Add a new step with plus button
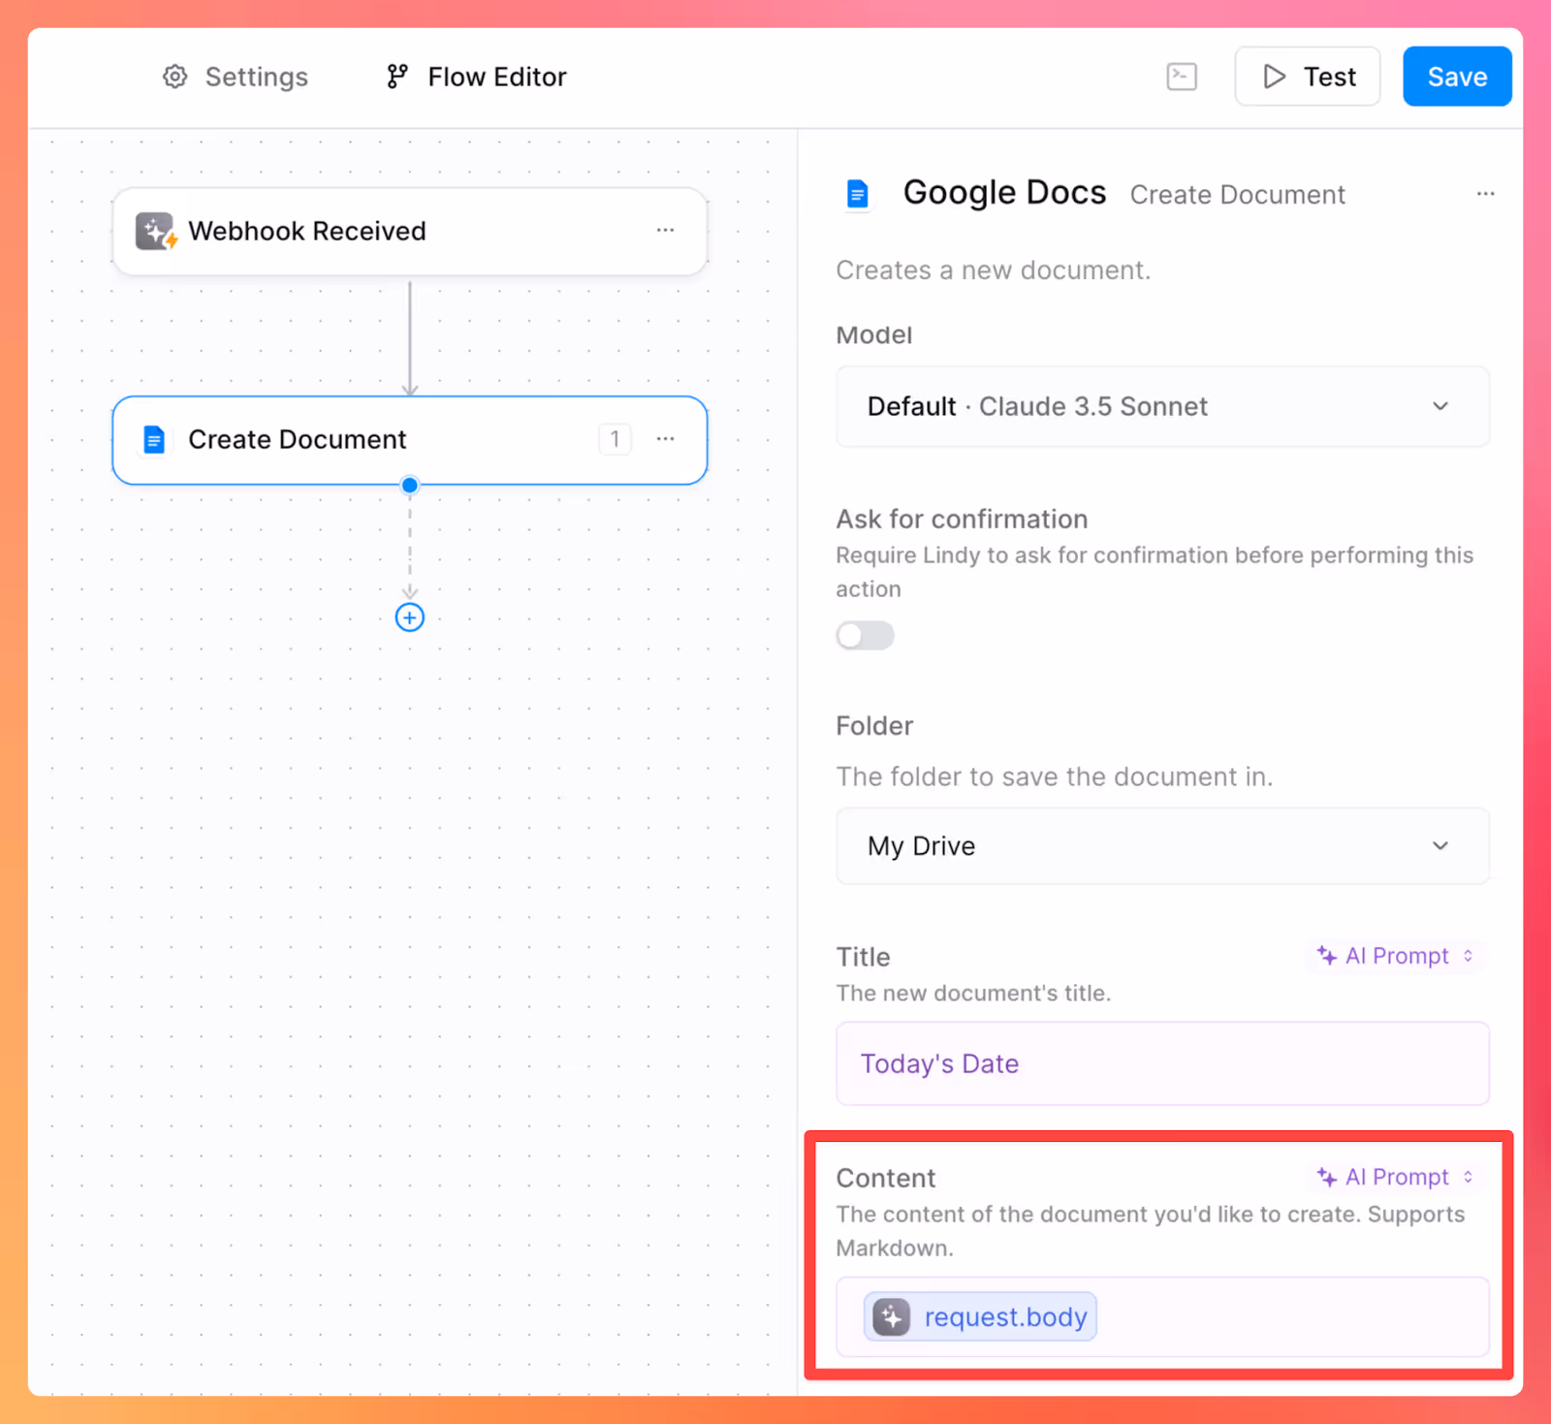Image resolution: width=1551 pixels, height=1424 pixels. pyautogui.click(x=410, y=617)
